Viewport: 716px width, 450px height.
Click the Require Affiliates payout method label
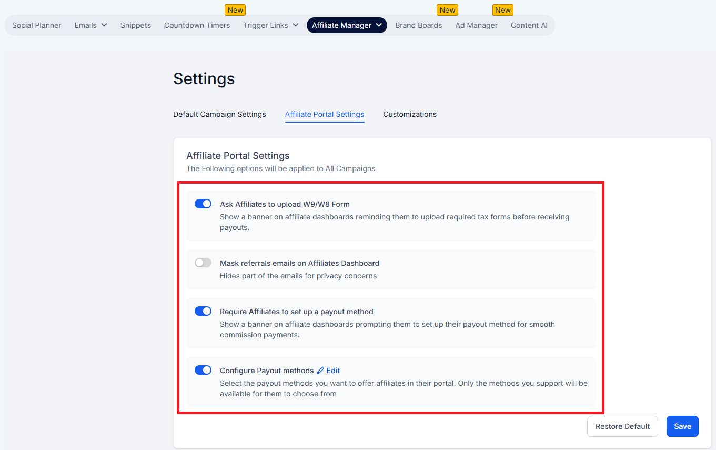coord(297,312)
